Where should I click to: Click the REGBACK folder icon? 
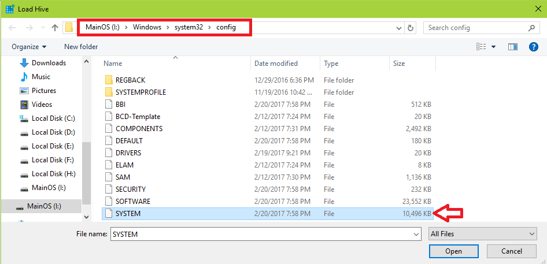[109, 80]
